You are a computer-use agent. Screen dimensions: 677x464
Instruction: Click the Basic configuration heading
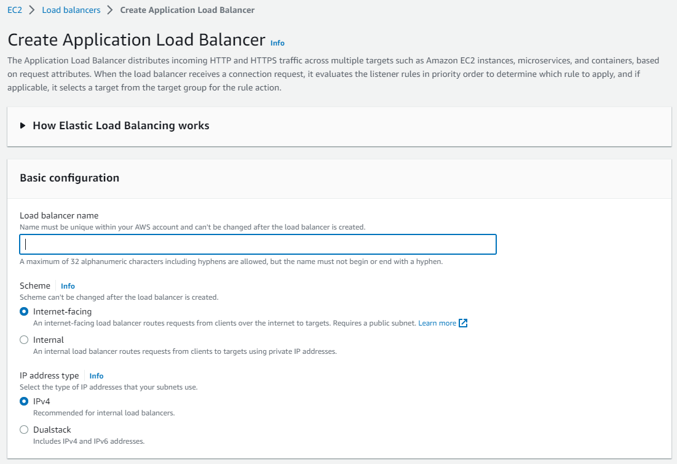click(x=69, y=178)
